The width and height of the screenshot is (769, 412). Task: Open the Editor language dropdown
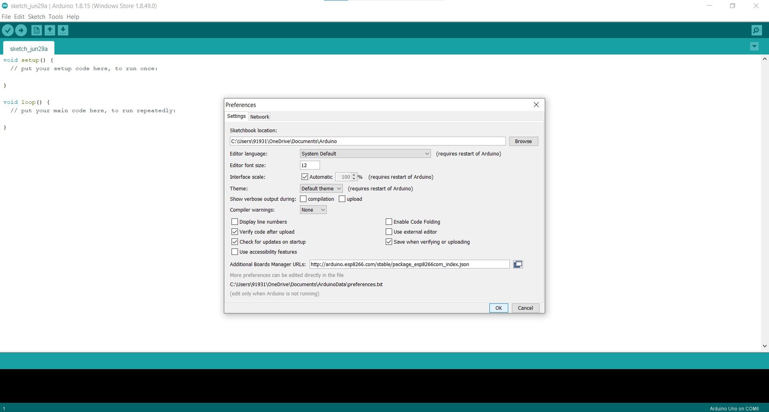[x=365, y=153]
